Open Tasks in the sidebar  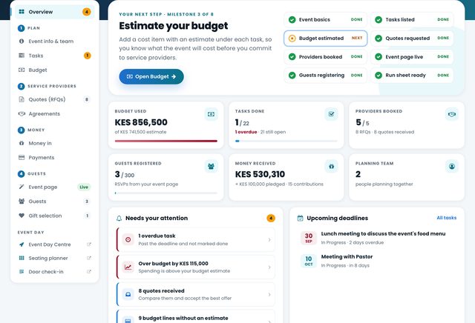tap(54, 56)
